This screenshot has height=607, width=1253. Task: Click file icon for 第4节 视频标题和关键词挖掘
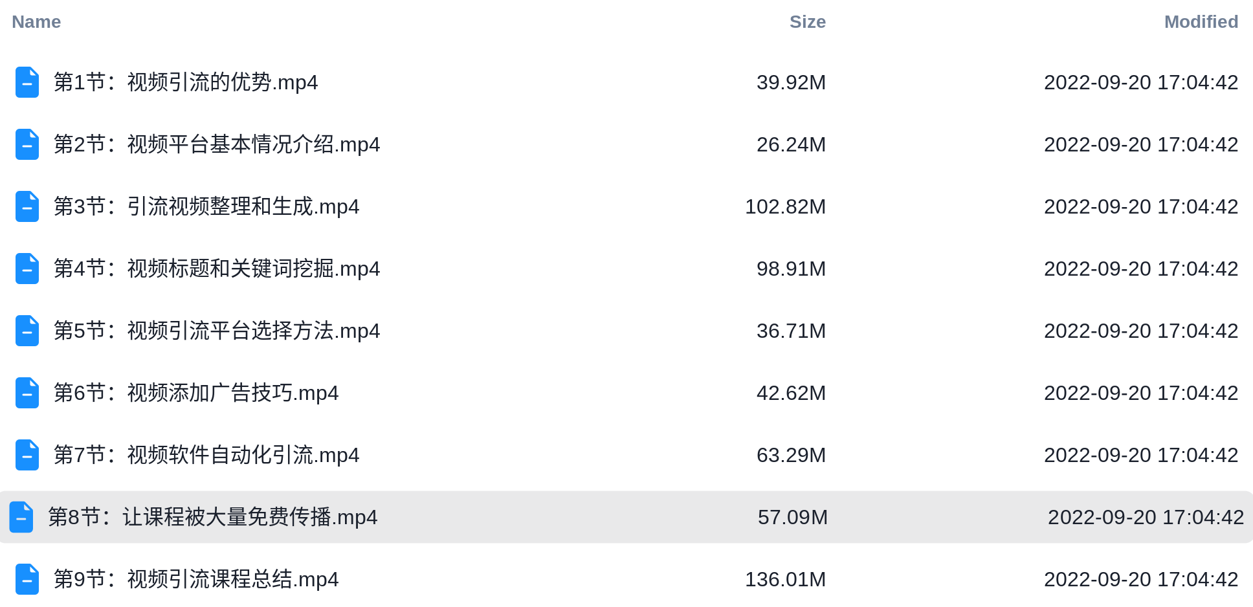click(x=27, y=269)
